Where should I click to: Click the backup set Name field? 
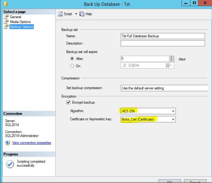pyautogui.click(x=162, y=36)
